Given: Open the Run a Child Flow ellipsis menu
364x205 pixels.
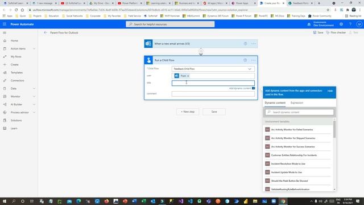Looking at the screenshot, I should [253, 60].
